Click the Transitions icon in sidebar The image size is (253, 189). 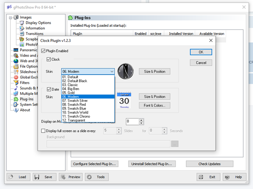pos(21,34)
